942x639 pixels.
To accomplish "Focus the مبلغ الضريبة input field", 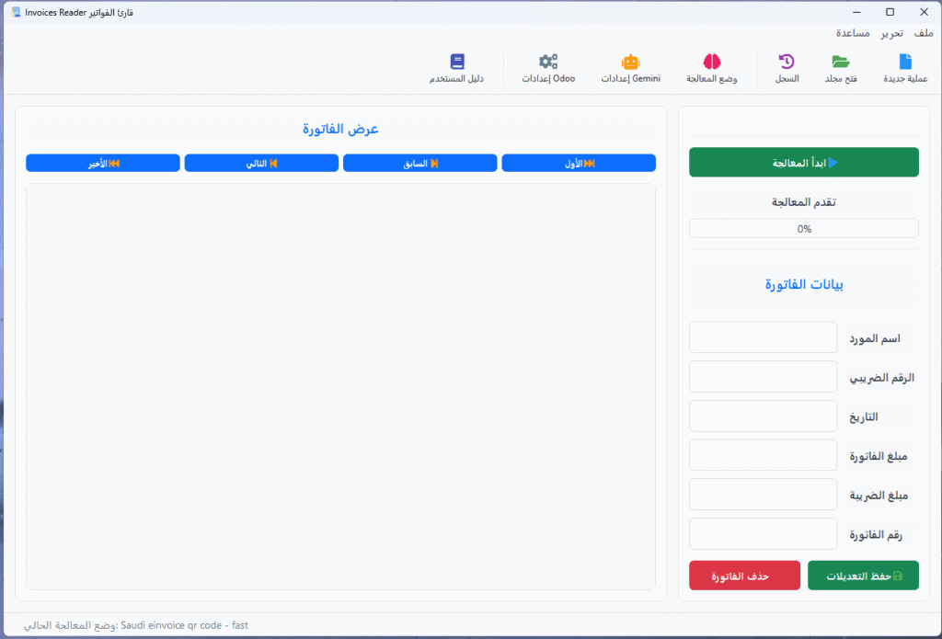I will [763, 495].
